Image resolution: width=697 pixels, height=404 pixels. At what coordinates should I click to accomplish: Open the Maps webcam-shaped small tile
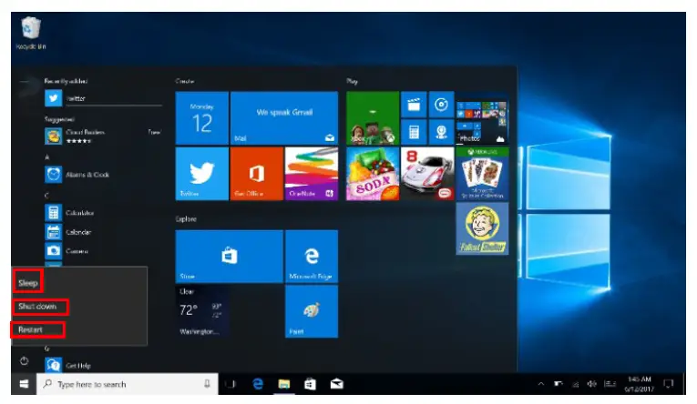coord(441,132)
